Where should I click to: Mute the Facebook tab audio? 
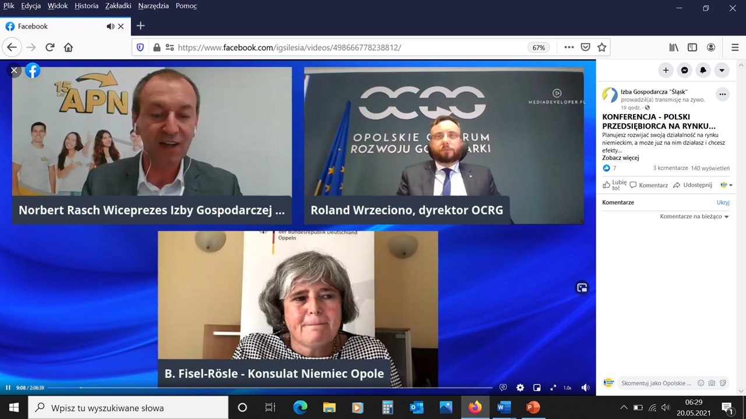pos(110,26)
